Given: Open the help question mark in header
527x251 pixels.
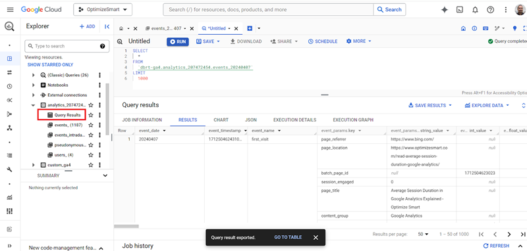Looking at the screenshot, I should click(x=490, y=10).
